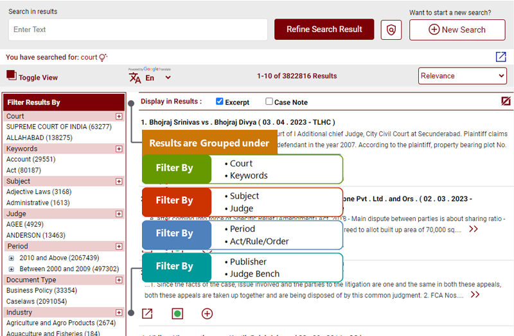
Task: Expand the Court filter section
Action: point(119,116)
